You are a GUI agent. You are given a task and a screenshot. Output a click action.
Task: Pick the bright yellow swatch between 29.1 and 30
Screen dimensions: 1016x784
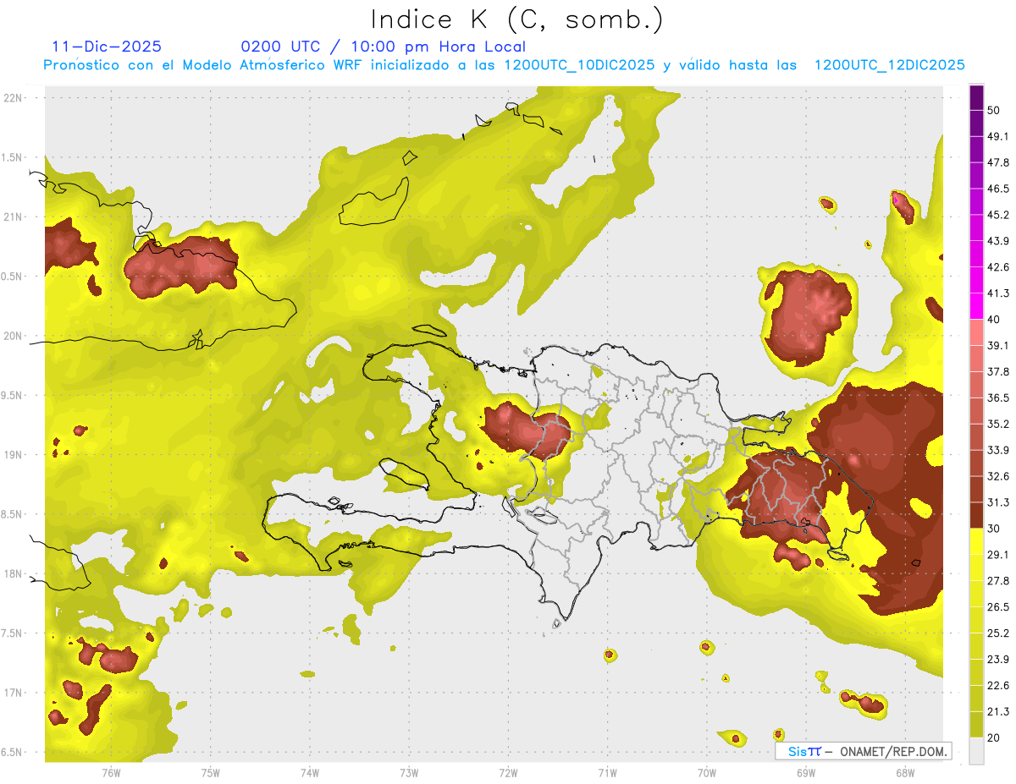(976, 541)
